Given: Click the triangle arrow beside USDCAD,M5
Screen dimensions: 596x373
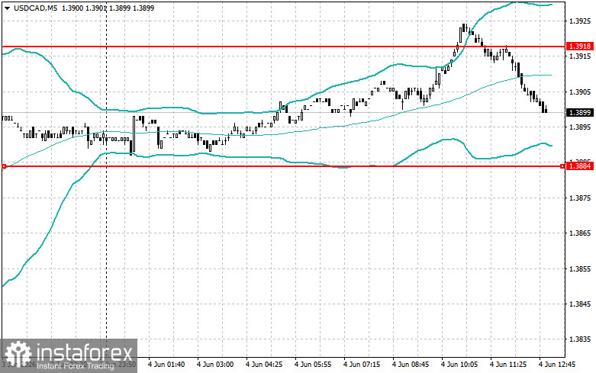Looking at the screenshot, I should (7, 8).
